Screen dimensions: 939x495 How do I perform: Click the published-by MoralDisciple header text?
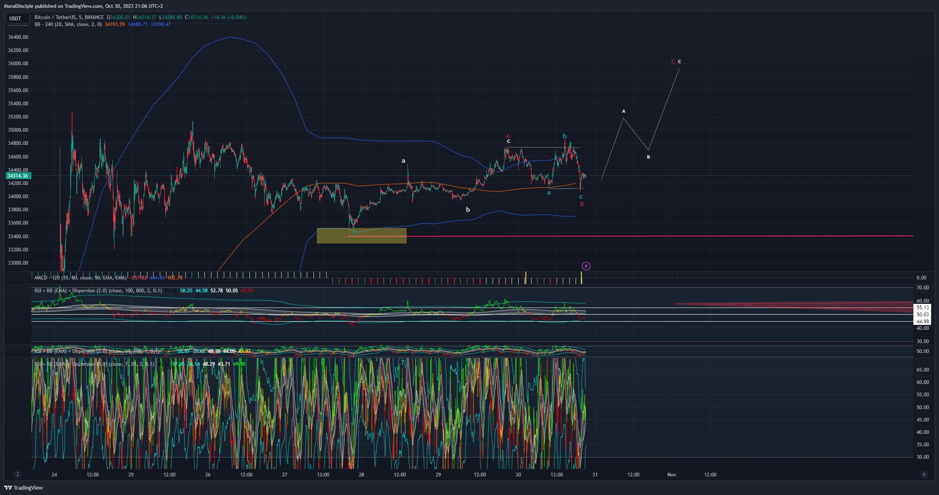tap(83, 6)
